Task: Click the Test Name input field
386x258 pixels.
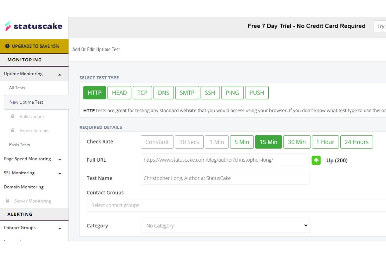Action: pyautogui.click(x=225, y=178)
